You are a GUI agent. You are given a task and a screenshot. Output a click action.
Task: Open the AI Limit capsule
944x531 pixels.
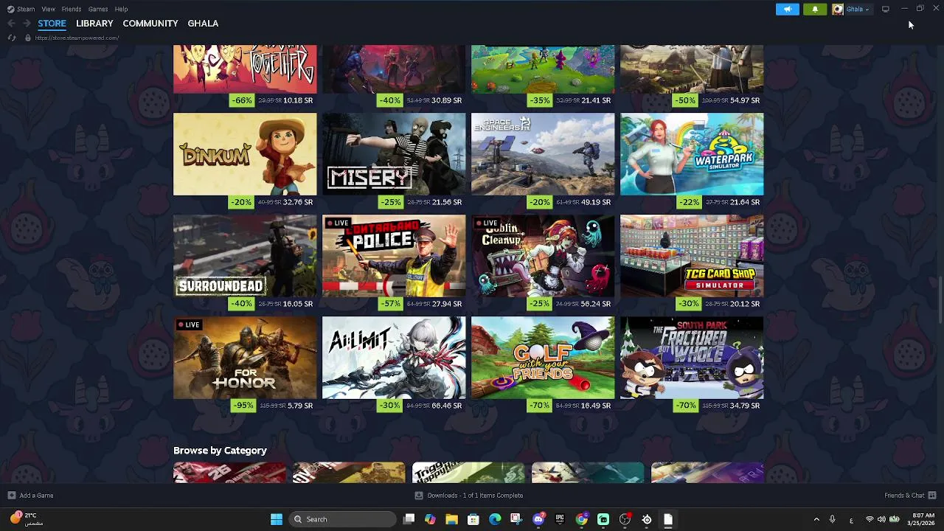(x=394, y=358)
